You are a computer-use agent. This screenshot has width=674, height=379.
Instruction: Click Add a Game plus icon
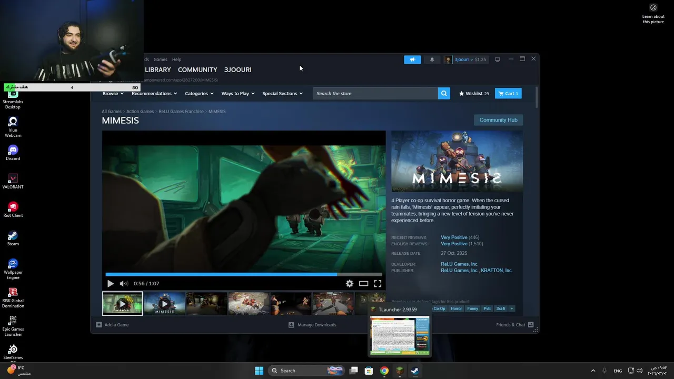coord(99,325)
